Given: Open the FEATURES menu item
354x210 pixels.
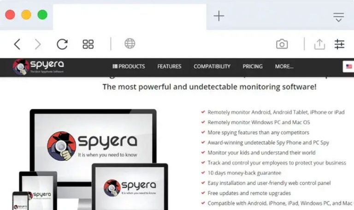Looking at the screenshot, I should (x=169, y=66).
